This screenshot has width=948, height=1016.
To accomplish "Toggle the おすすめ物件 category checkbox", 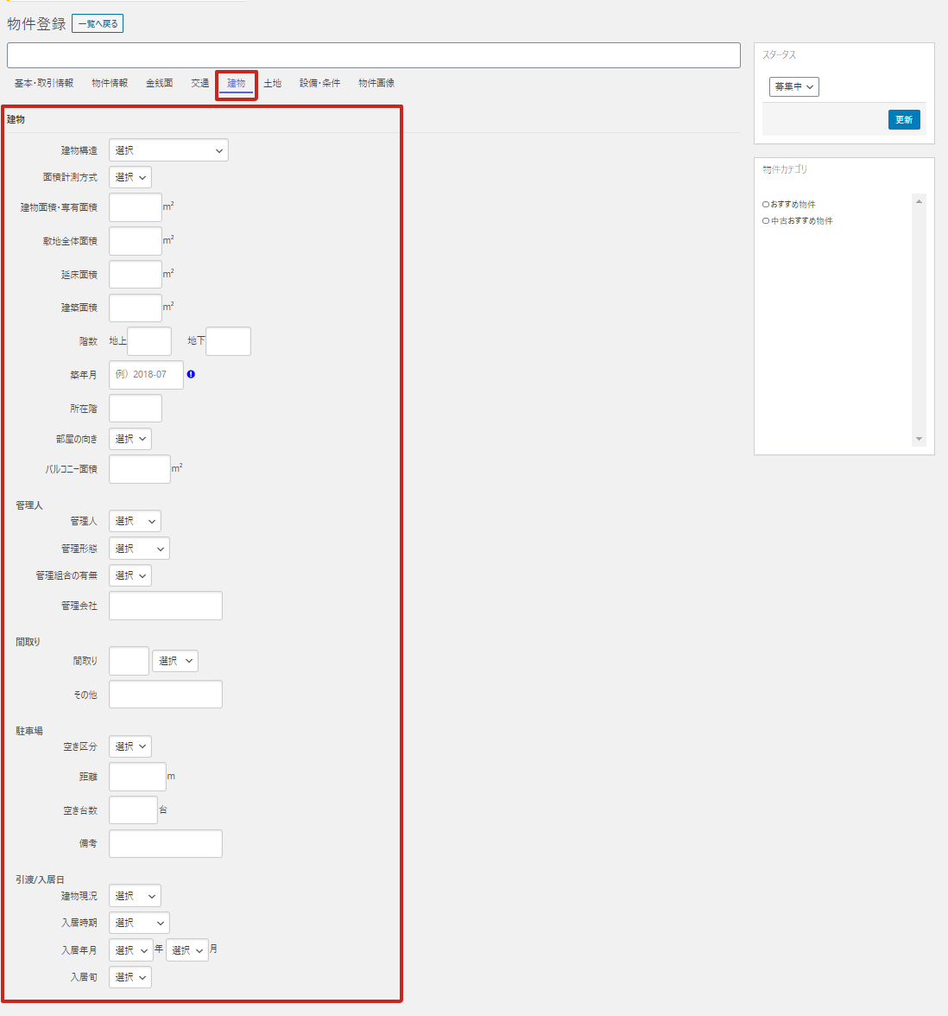I will click(x=766, y=205).
